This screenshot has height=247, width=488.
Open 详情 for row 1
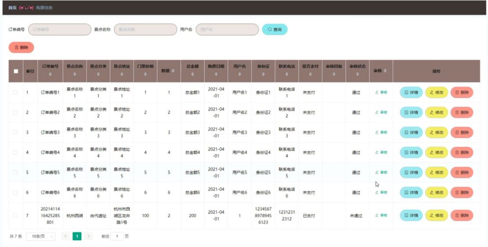click(x=411, y=93)
